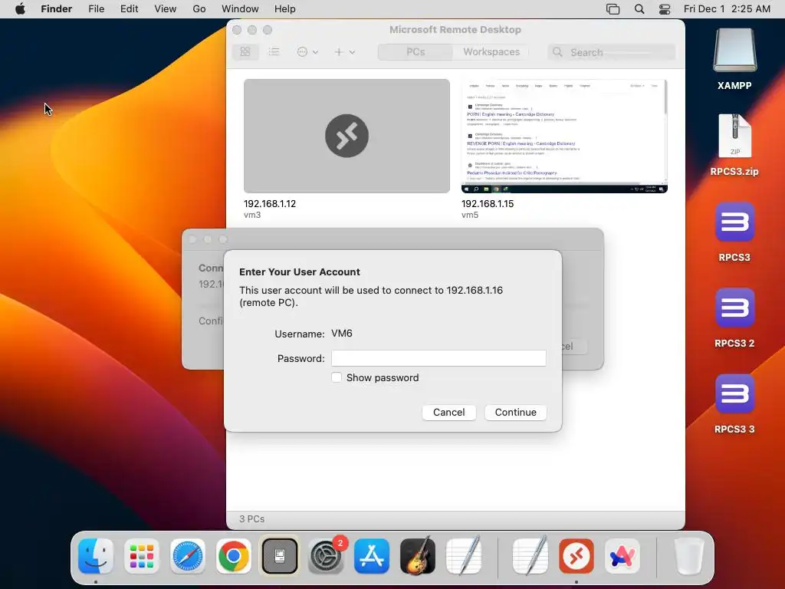785x589 pixels.
Task: Click the 3 PCs status bar text
Action: [251, 519]
